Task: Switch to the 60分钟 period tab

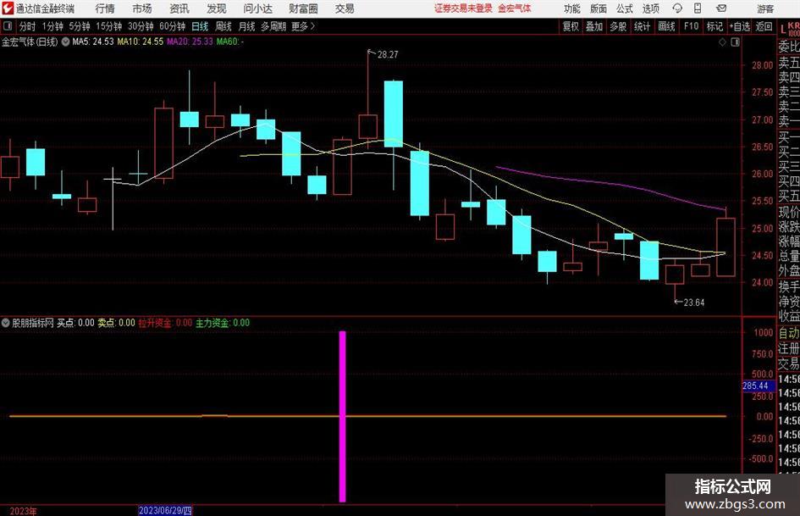Action: point(173,26)
